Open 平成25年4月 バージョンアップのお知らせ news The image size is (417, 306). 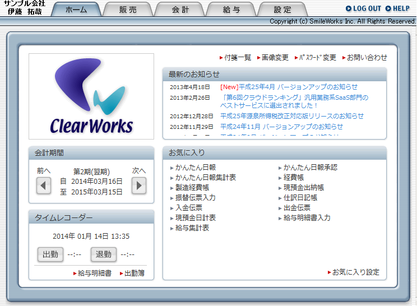coord(289,87)
